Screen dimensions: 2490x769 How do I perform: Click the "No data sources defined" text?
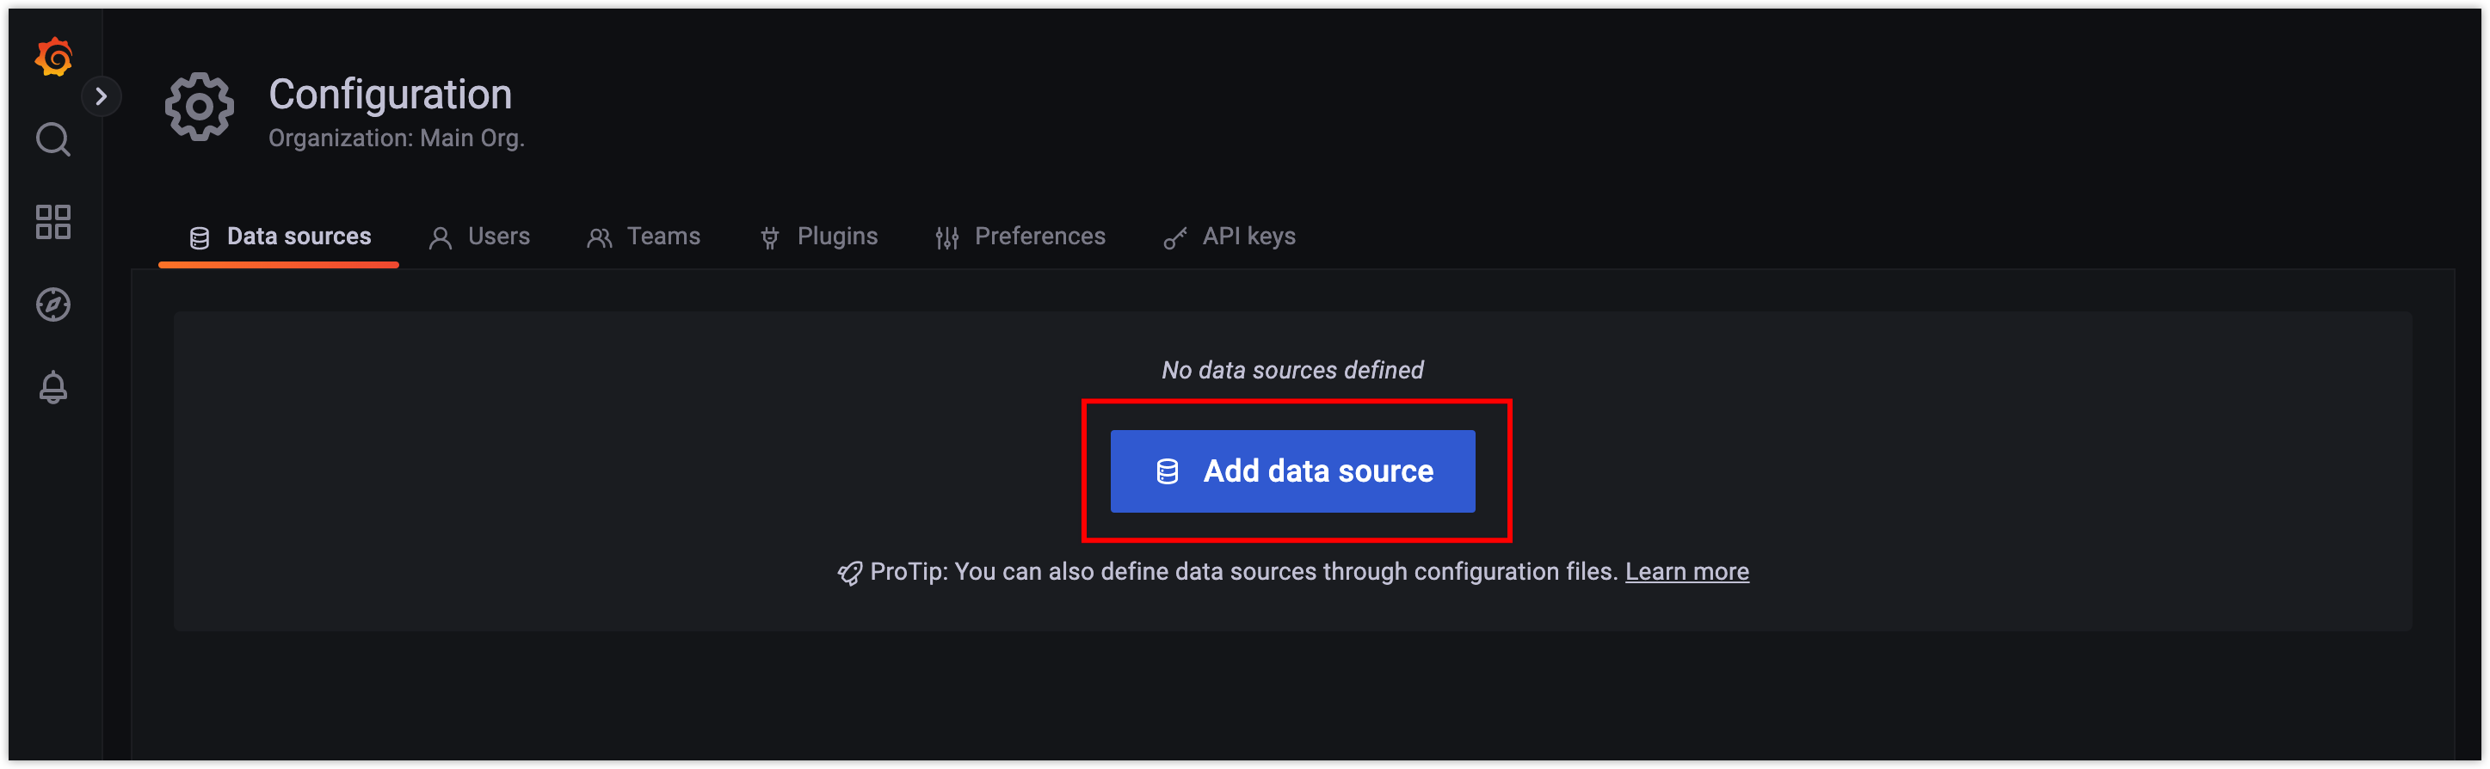[1292, 370]
